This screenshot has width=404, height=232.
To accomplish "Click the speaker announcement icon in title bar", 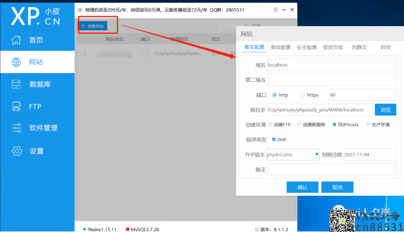I will coord(80,10).
